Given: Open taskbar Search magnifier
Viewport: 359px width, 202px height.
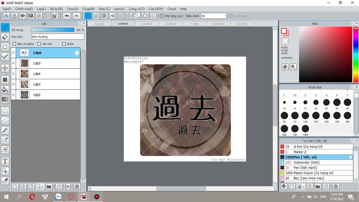Looking at the screenshot, I should [19, 196].
